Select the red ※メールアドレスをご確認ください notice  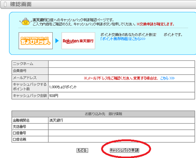tap(121, 78)
